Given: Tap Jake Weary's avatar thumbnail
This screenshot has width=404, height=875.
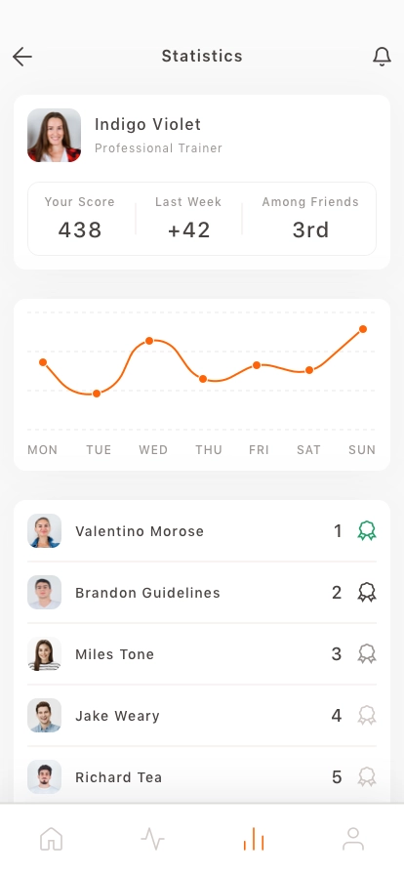Looking at the screenshot, I should (44, 715).
